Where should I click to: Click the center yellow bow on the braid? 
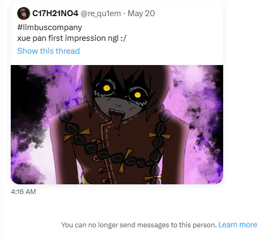(x=126, y=160)
